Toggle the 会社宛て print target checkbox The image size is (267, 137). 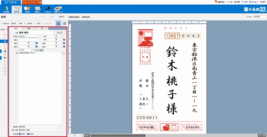[28, 134]
